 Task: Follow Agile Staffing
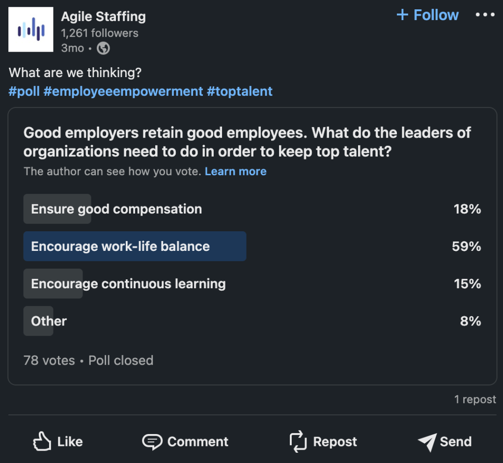[427, 15]
